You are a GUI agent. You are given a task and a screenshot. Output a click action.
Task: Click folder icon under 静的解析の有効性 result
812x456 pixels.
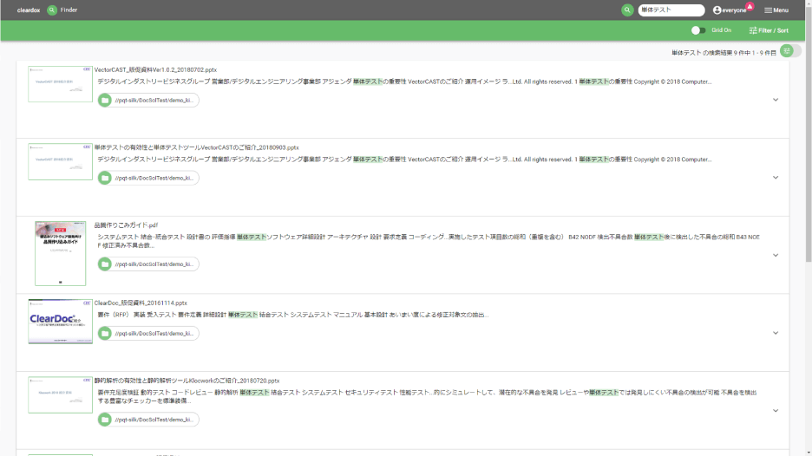tap(105, 420)
